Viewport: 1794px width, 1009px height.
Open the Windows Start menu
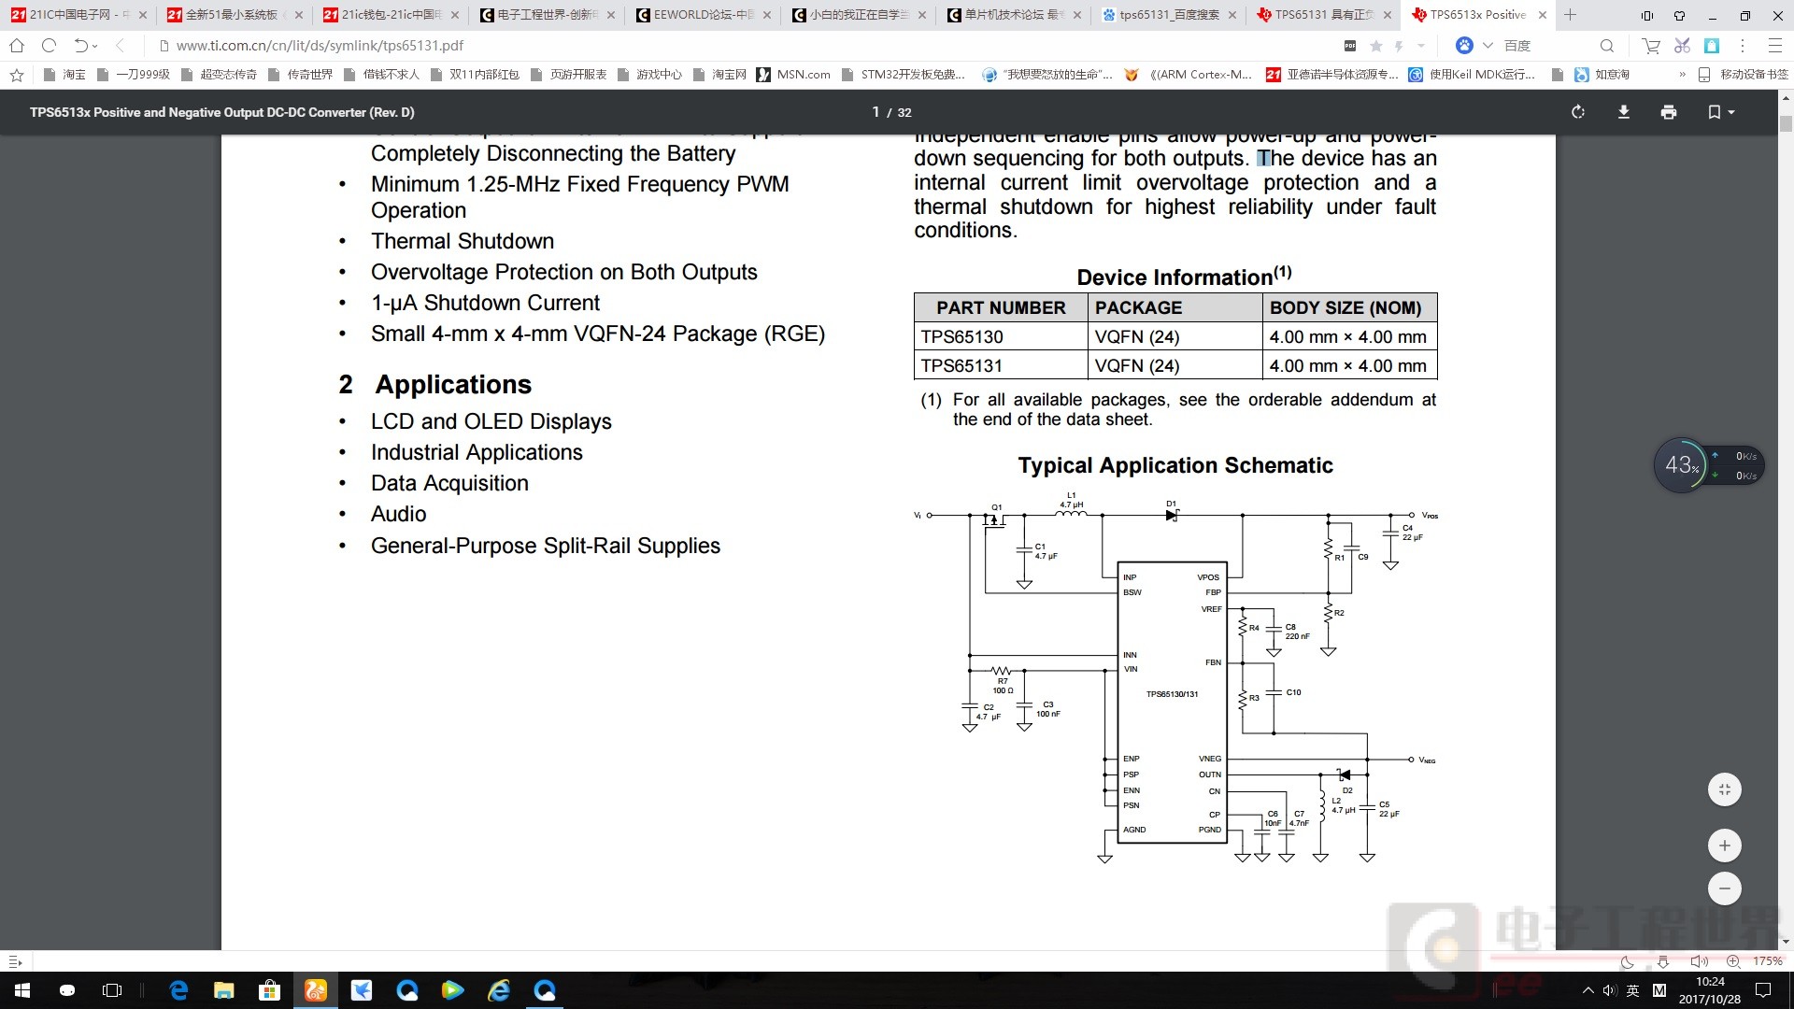coord(22,990)
